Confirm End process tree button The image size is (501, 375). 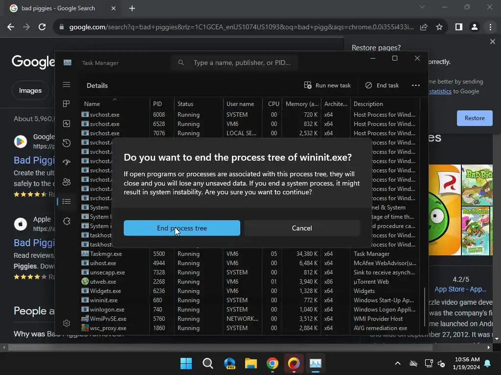[x=182, y=228]
